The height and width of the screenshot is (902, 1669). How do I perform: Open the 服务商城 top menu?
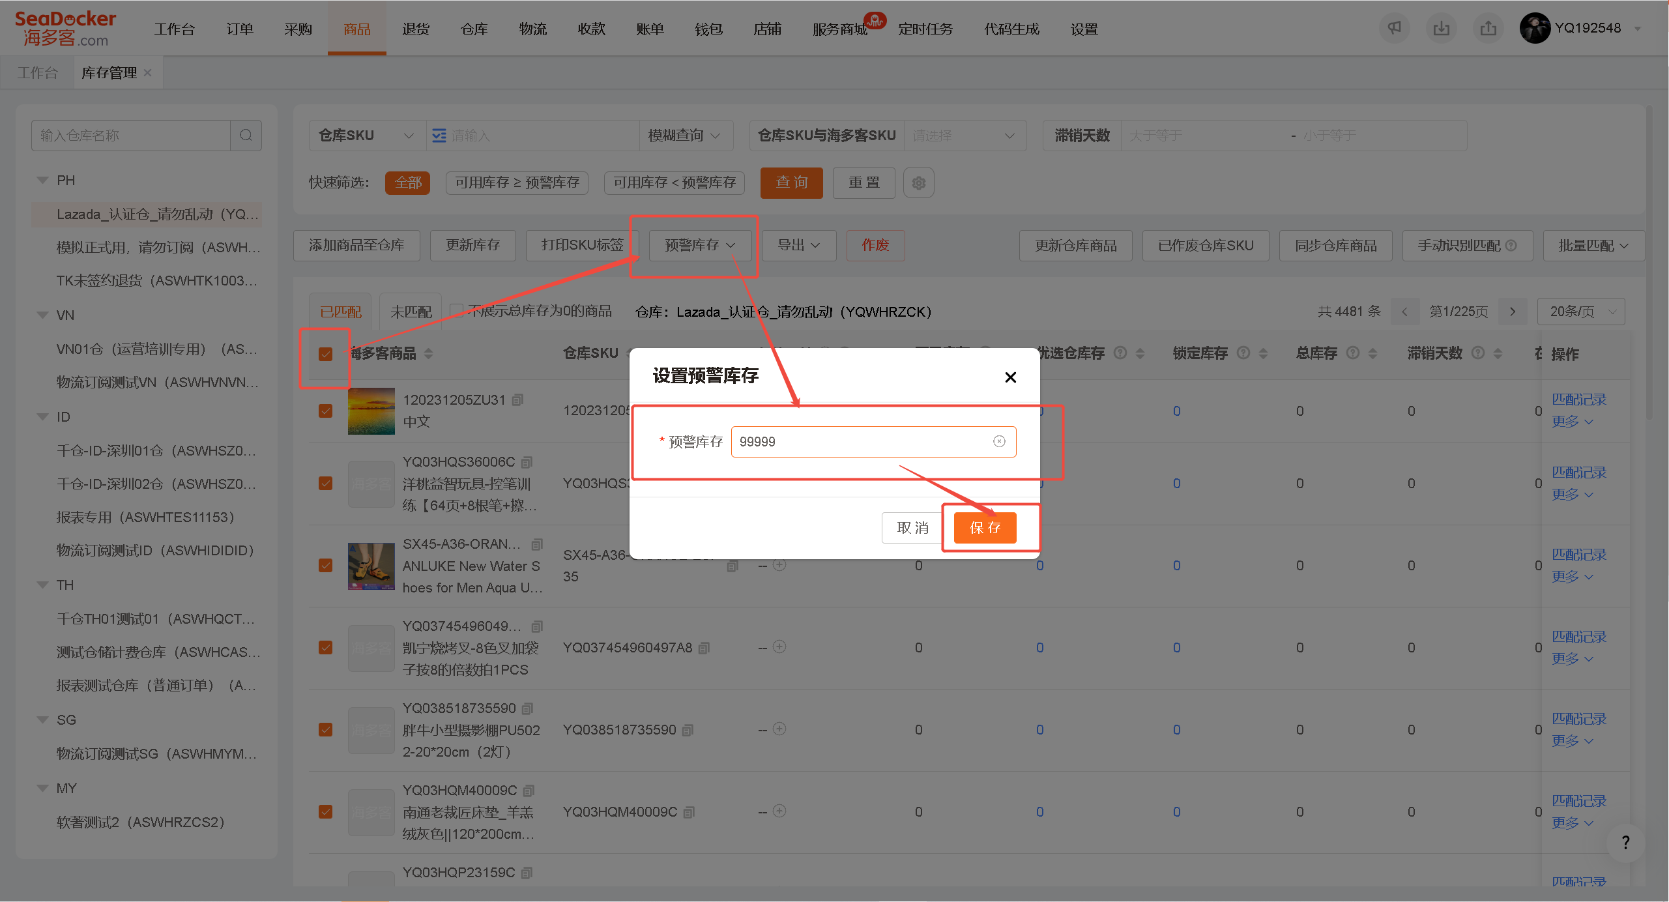(839, 29)
